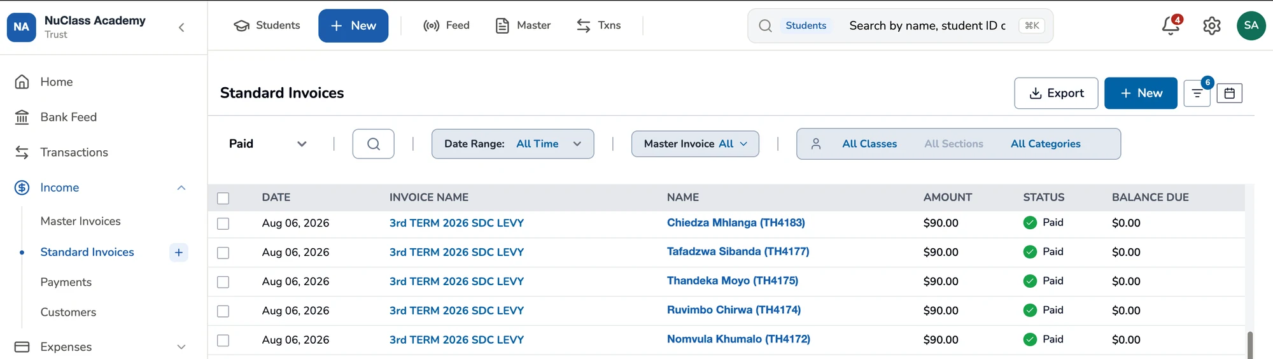1273x359 pixels.
Task: Open Thandeka Moyo (TH4175) link
Action: pos(733,281)
